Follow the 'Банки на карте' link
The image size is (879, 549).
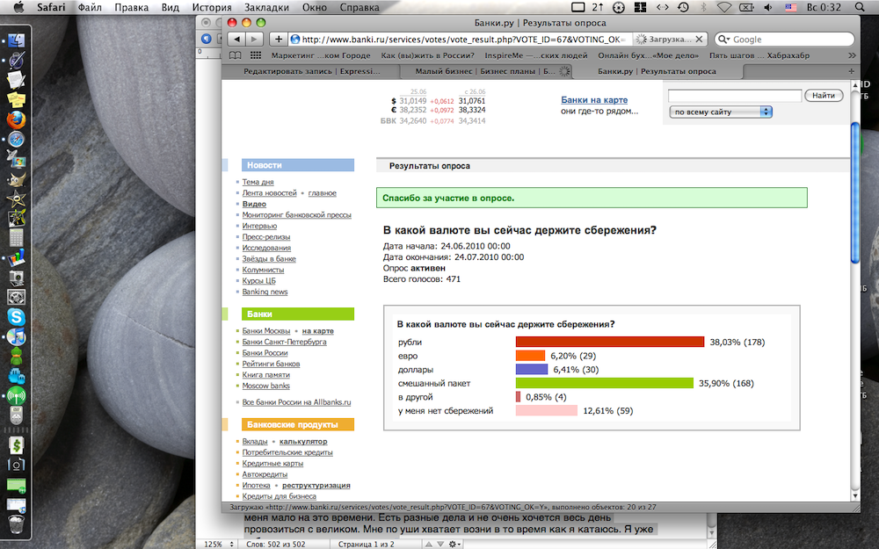click(x=594, y=100)
